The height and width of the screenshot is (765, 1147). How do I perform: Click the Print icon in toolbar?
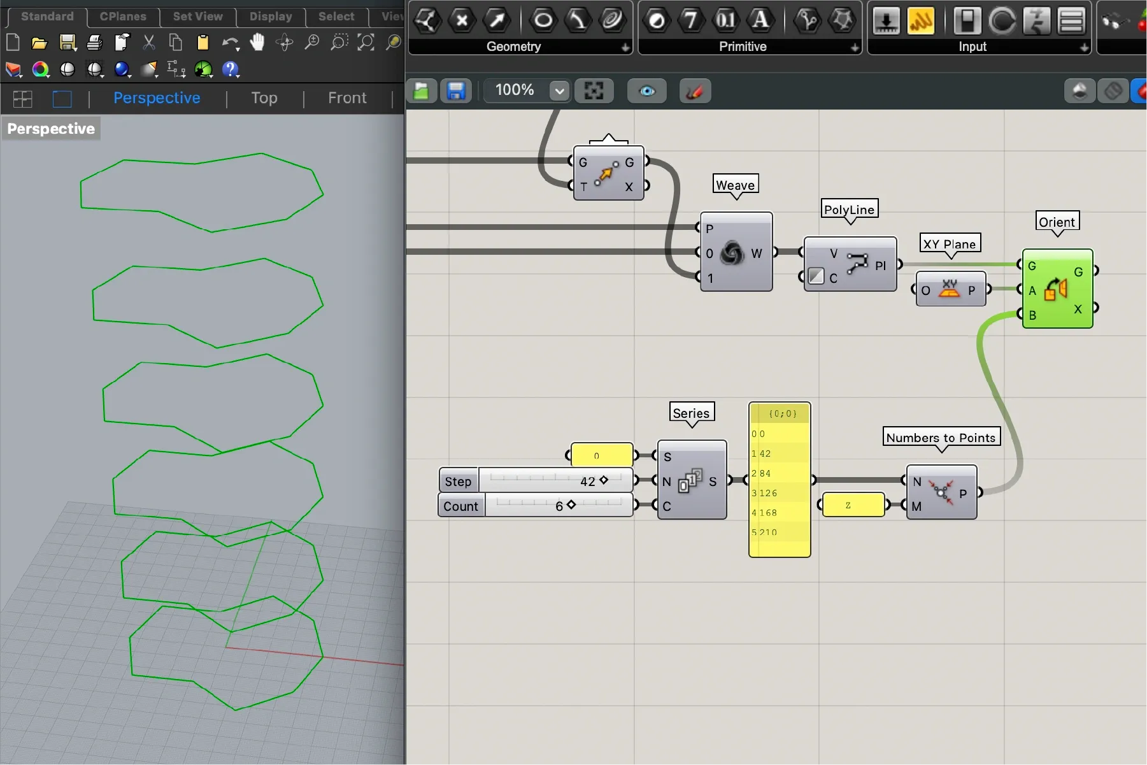94,43
